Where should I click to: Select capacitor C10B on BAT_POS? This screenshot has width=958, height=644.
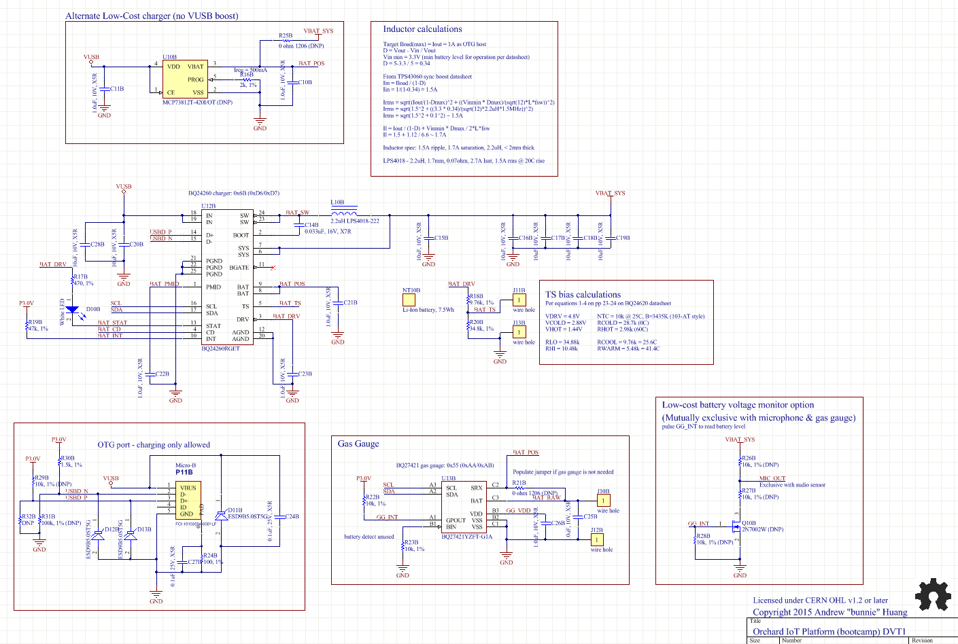click(292, 82)
